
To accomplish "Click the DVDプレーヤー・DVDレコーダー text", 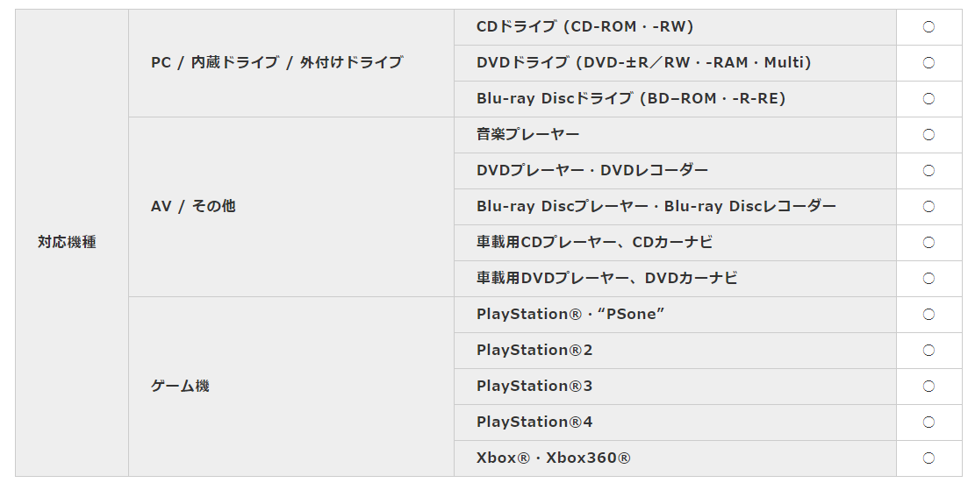I will [592, 170].
